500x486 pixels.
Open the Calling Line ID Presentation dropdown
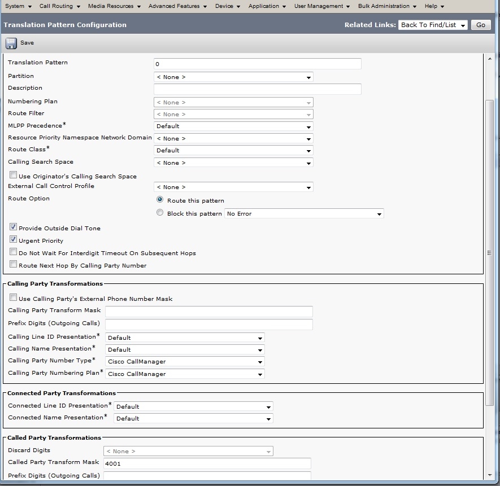coord(185,338)
